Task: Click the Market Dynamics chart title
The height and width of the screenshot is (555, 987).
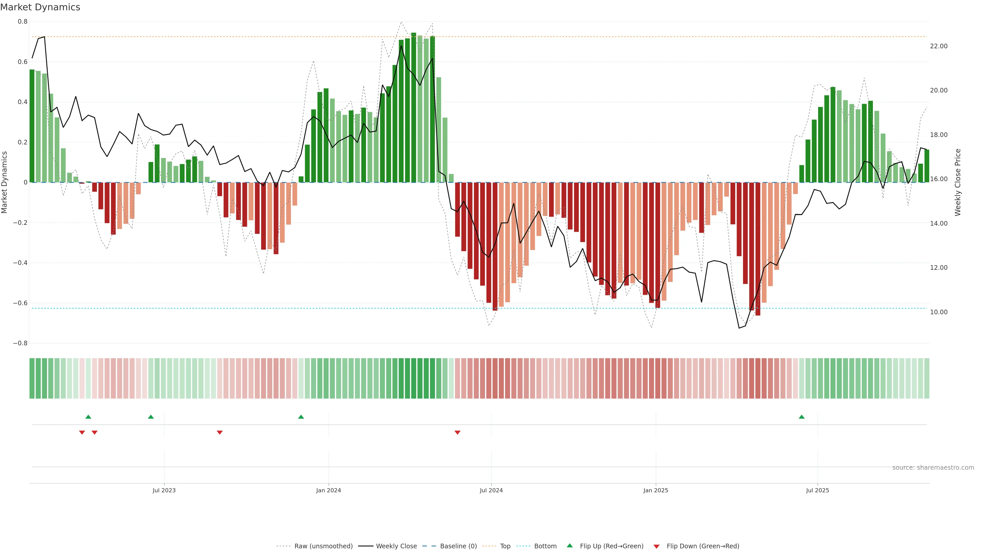Action: (x=40, y=7)
